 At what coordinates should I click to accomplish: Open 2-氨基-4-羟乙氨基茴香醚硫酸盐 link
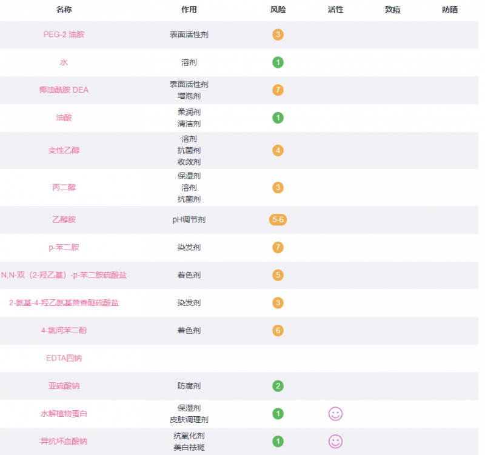pos(64,302)
